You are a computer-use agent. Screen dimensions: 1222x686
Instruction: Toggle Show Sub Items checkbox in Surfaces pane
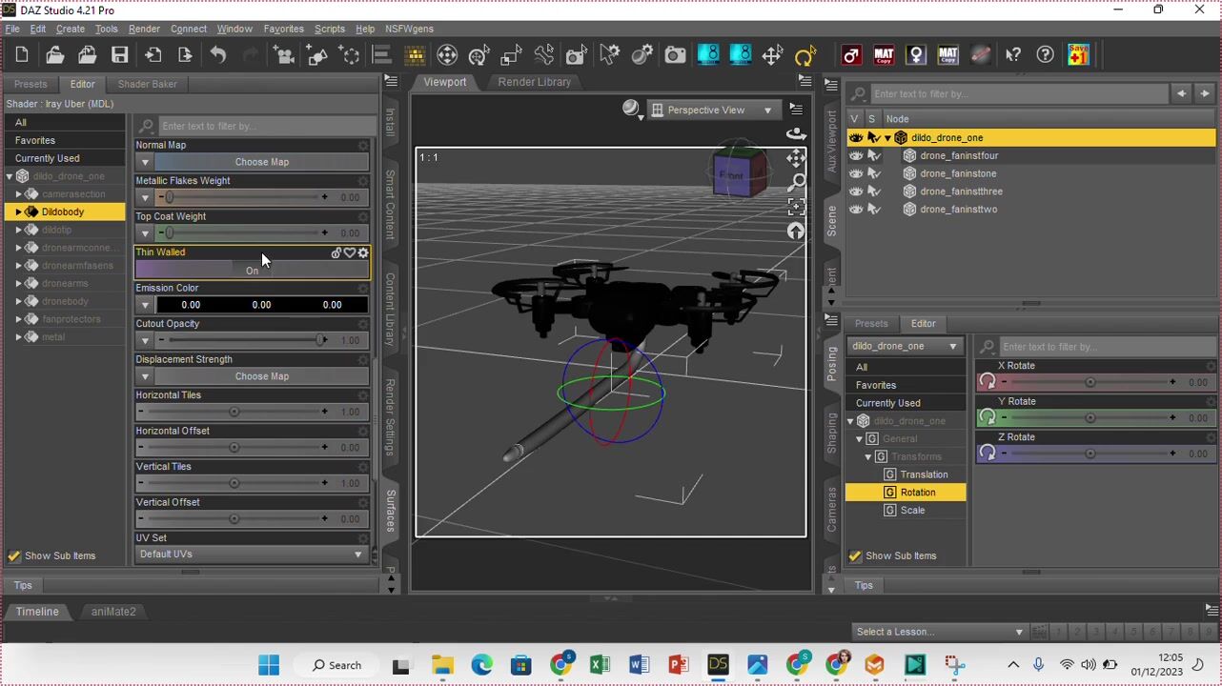click(14, 555)
